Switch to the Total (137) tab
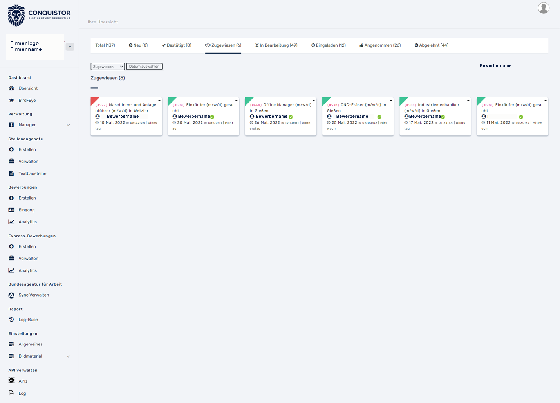560x403 pixels. click(x=105, y=45)
